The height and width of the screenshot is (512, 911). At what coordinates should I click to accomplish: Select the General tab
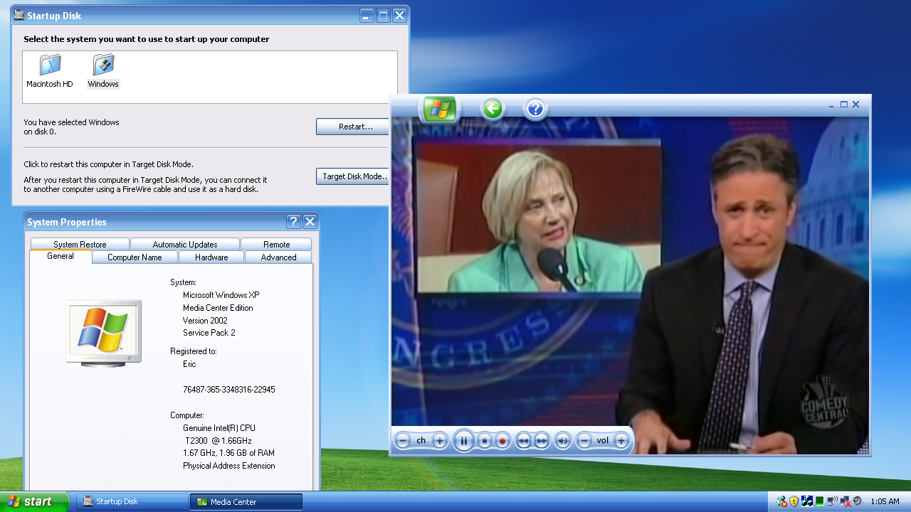[60, 256]
